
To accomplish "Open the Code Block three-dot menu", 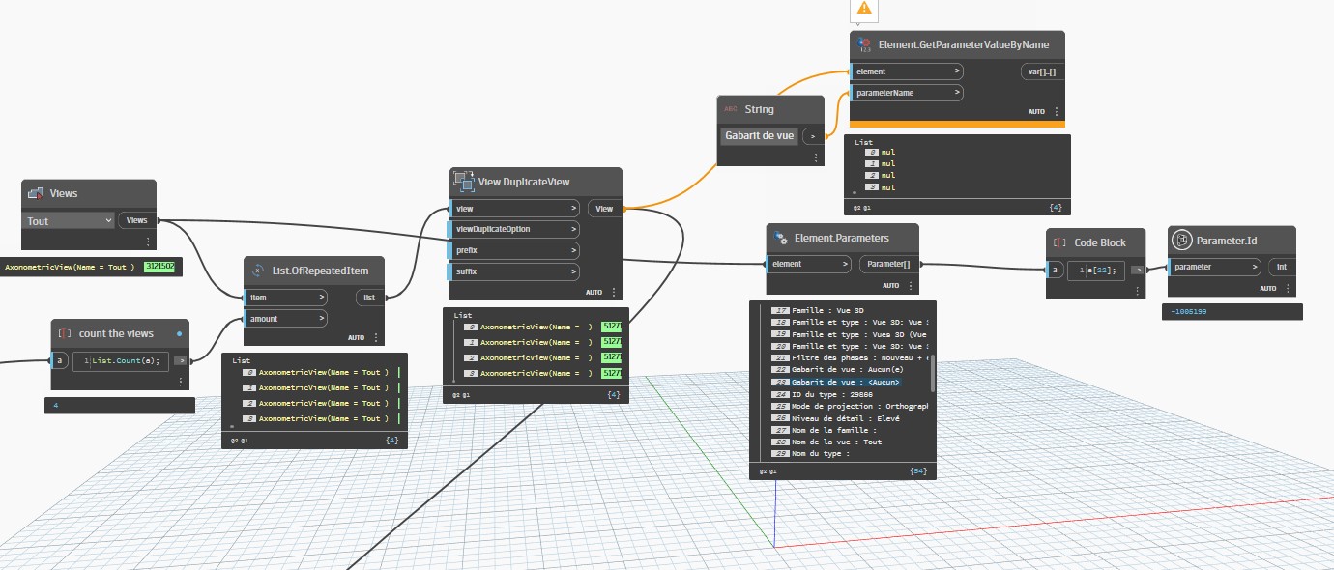I will 1136,290.
